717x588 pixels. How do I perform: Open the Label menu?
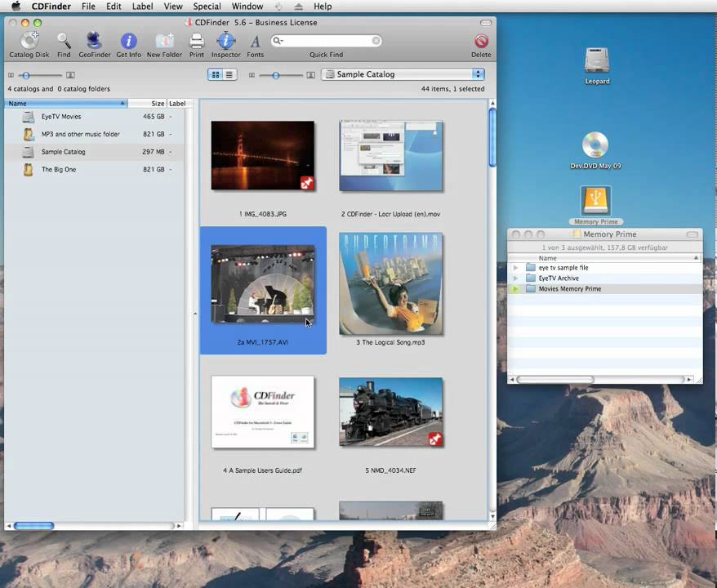[143, 7]
